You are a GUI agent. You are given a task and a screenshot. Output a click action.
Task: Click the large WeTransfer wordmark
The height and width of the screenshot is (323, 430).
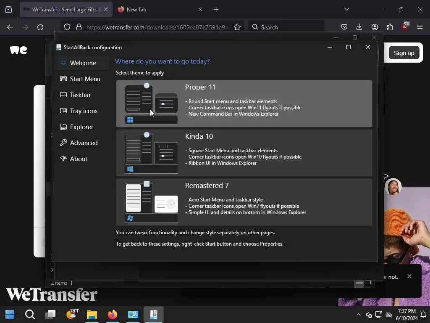[x=52, y=294]
